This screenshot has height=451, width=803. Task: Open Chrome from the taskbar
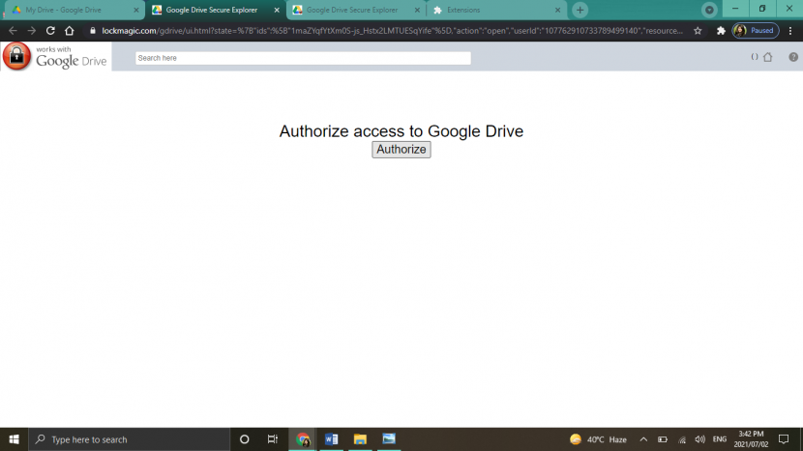(x=303, y=439)
